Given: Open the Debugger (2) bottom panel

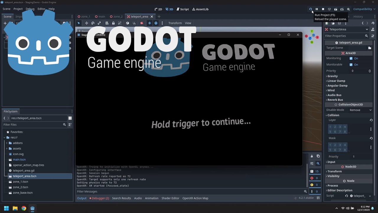Looking at the screenshot, I should coord(99,198).
